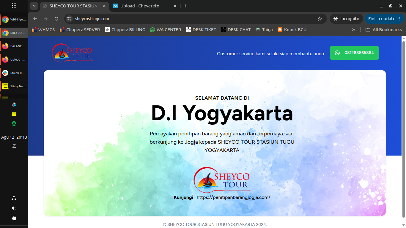The height and width of the screenshot is (228, 406).
Task: Open the Upload Firefox window in taskbar
Action: pos(14,60)
